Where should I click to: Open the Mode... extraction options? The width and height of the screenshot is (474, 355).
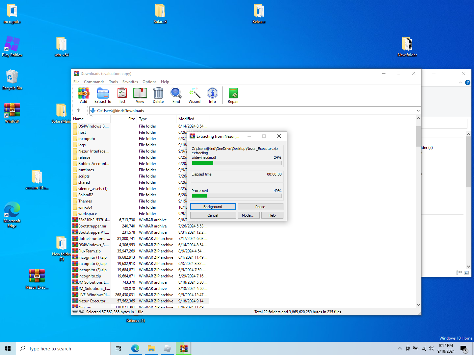pyautogui.click(x=248, y=215)
